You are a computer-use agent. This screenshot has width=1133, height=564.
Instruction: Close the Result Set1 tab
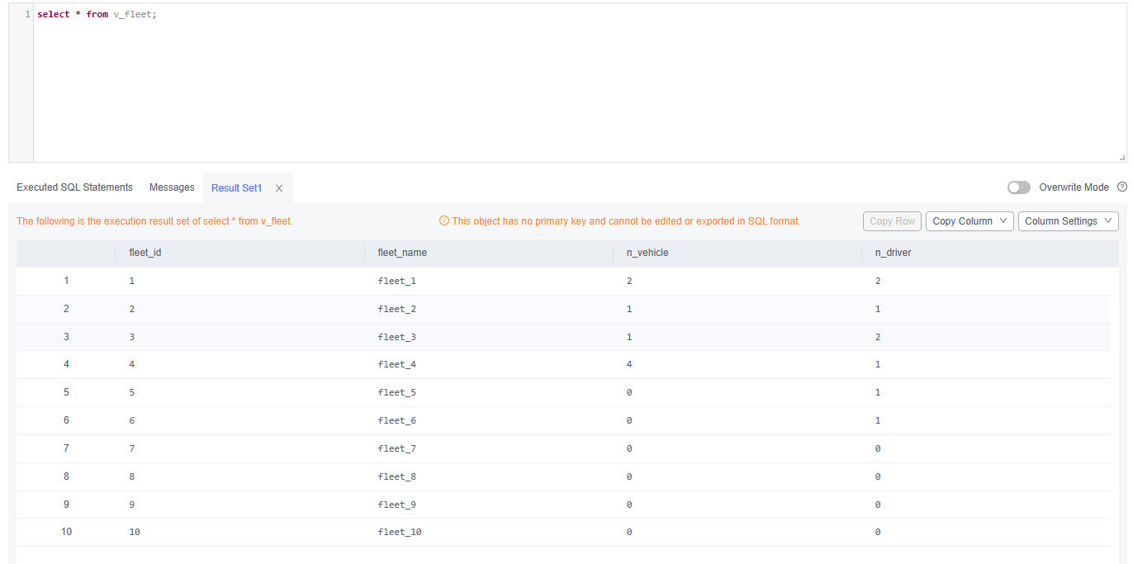coord(279,188)
